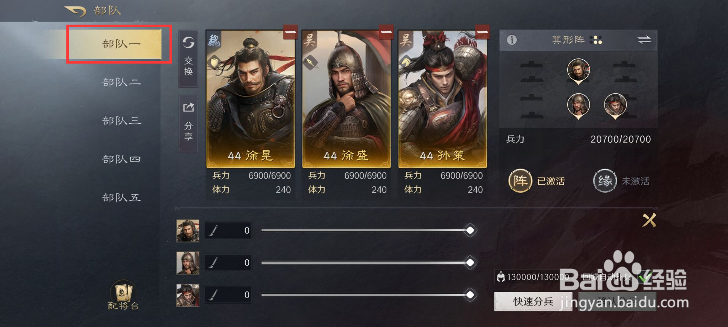Viewport: 728px width, 327px height.
Task: Switch formation with double-arrow icon
Action: click(644, 40)
